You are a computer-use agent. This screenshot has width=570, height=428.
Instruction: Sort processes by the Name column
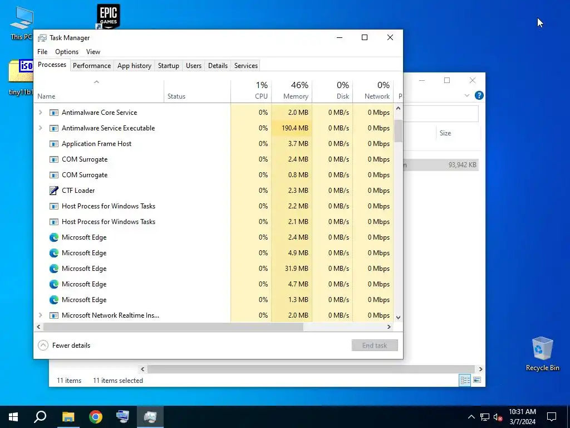tap(99, 91)
